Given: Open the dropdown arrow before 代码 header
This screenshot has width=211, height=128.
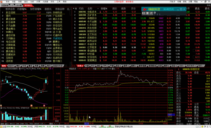Looking at the screenshot, I should [74, 9].
